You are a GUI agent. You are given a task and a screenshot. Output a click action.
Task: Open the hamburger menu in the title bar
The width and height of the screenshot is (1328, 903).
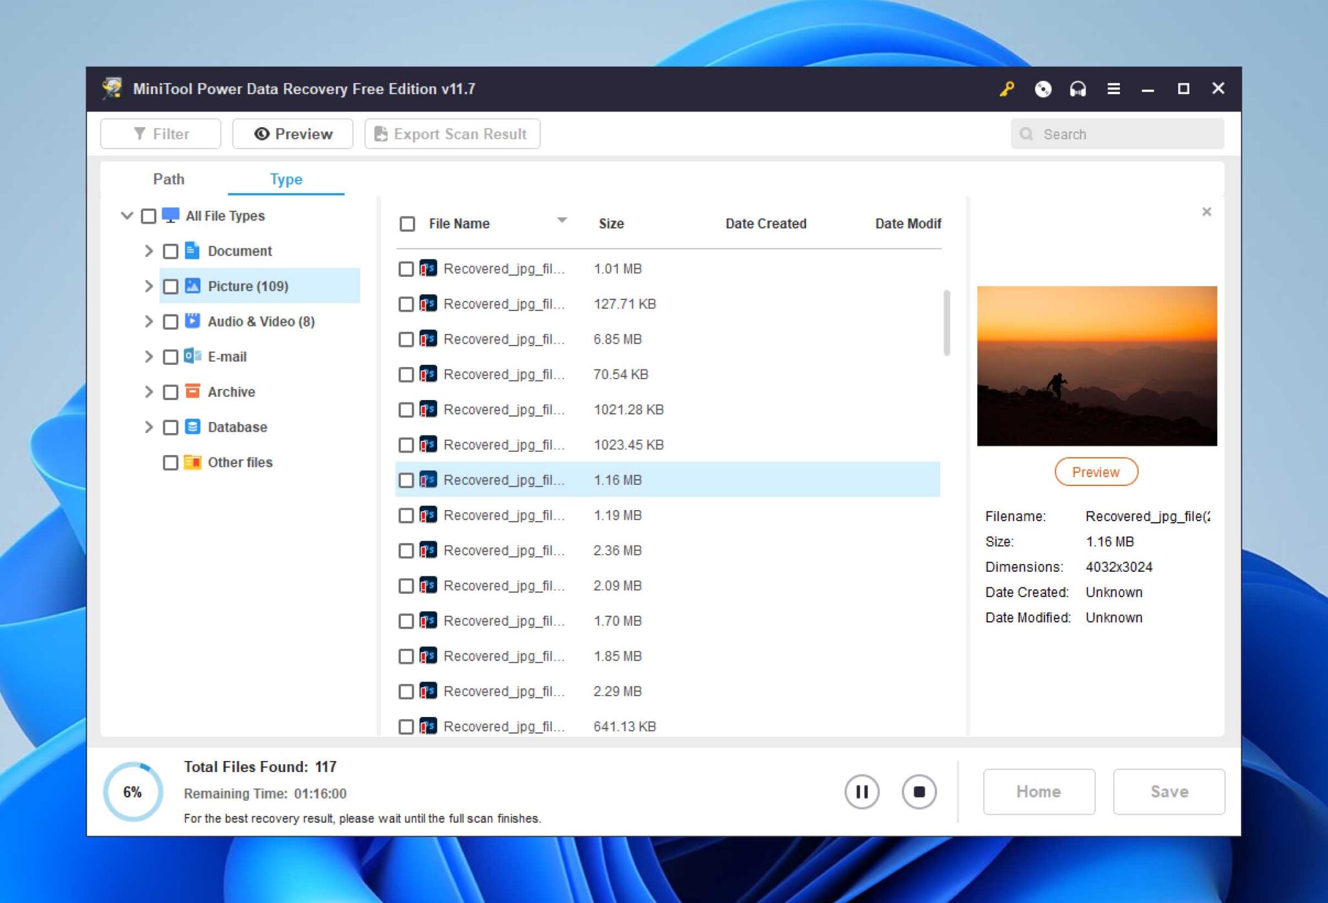[1115, 89]
